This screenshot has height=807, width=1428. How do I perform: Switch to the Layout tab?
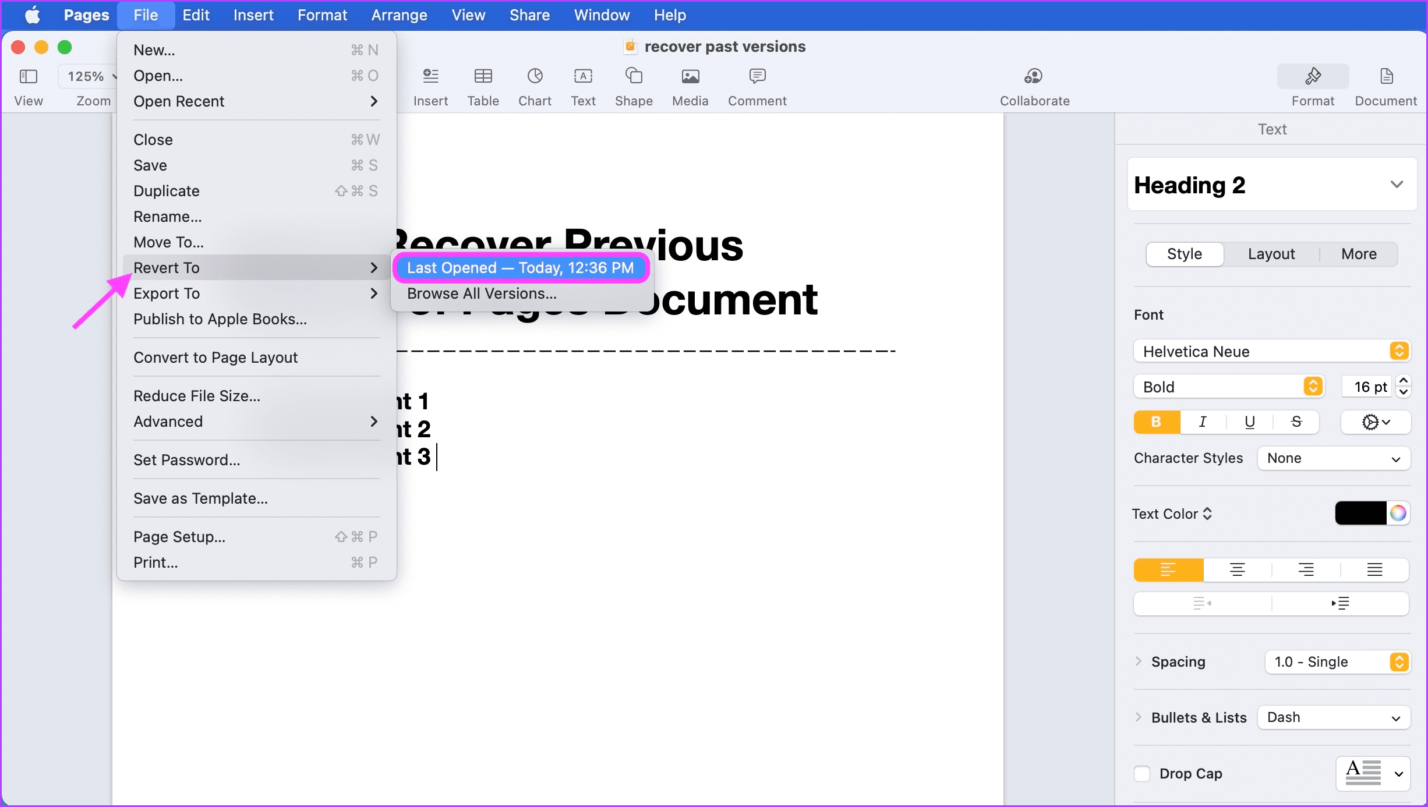[x=1271, y=254]
